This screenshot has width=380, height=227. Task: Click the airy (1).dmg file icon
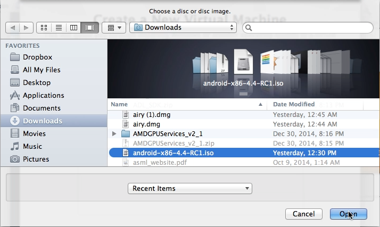(126, 114)
